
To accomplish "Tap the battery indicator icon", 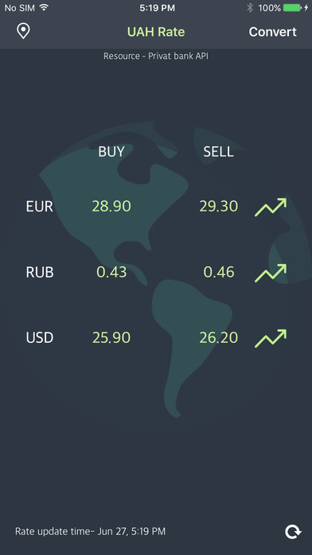I will pyautogui.click(x=292, y=8).
